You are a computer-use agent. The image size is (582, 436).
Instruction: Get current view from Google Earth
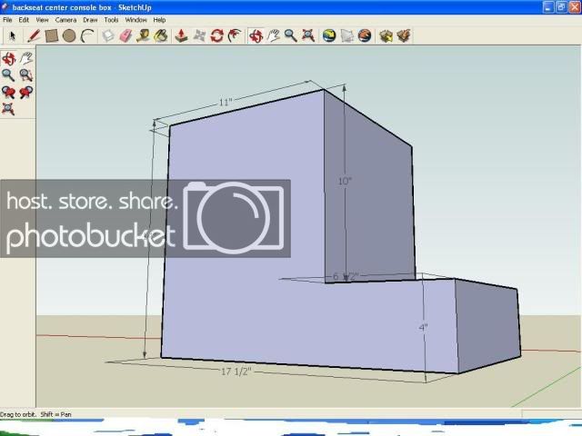click(x=329, y=36)
